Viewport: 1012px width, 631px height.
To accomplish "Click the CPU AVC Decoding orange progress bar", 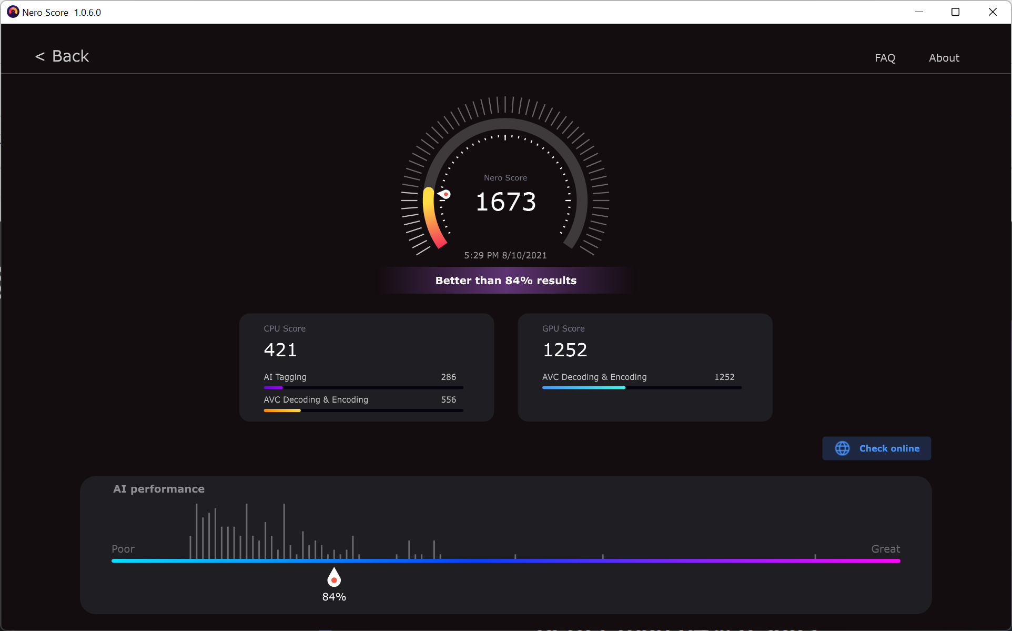I will click(x=282, y=410).
